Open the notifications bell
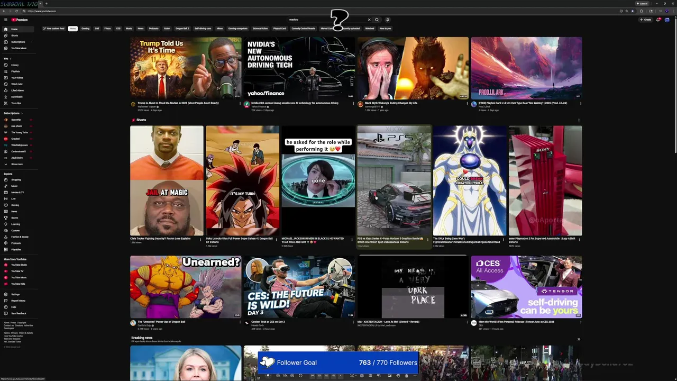This screenshot has width=677, height=381. [658, 20]
